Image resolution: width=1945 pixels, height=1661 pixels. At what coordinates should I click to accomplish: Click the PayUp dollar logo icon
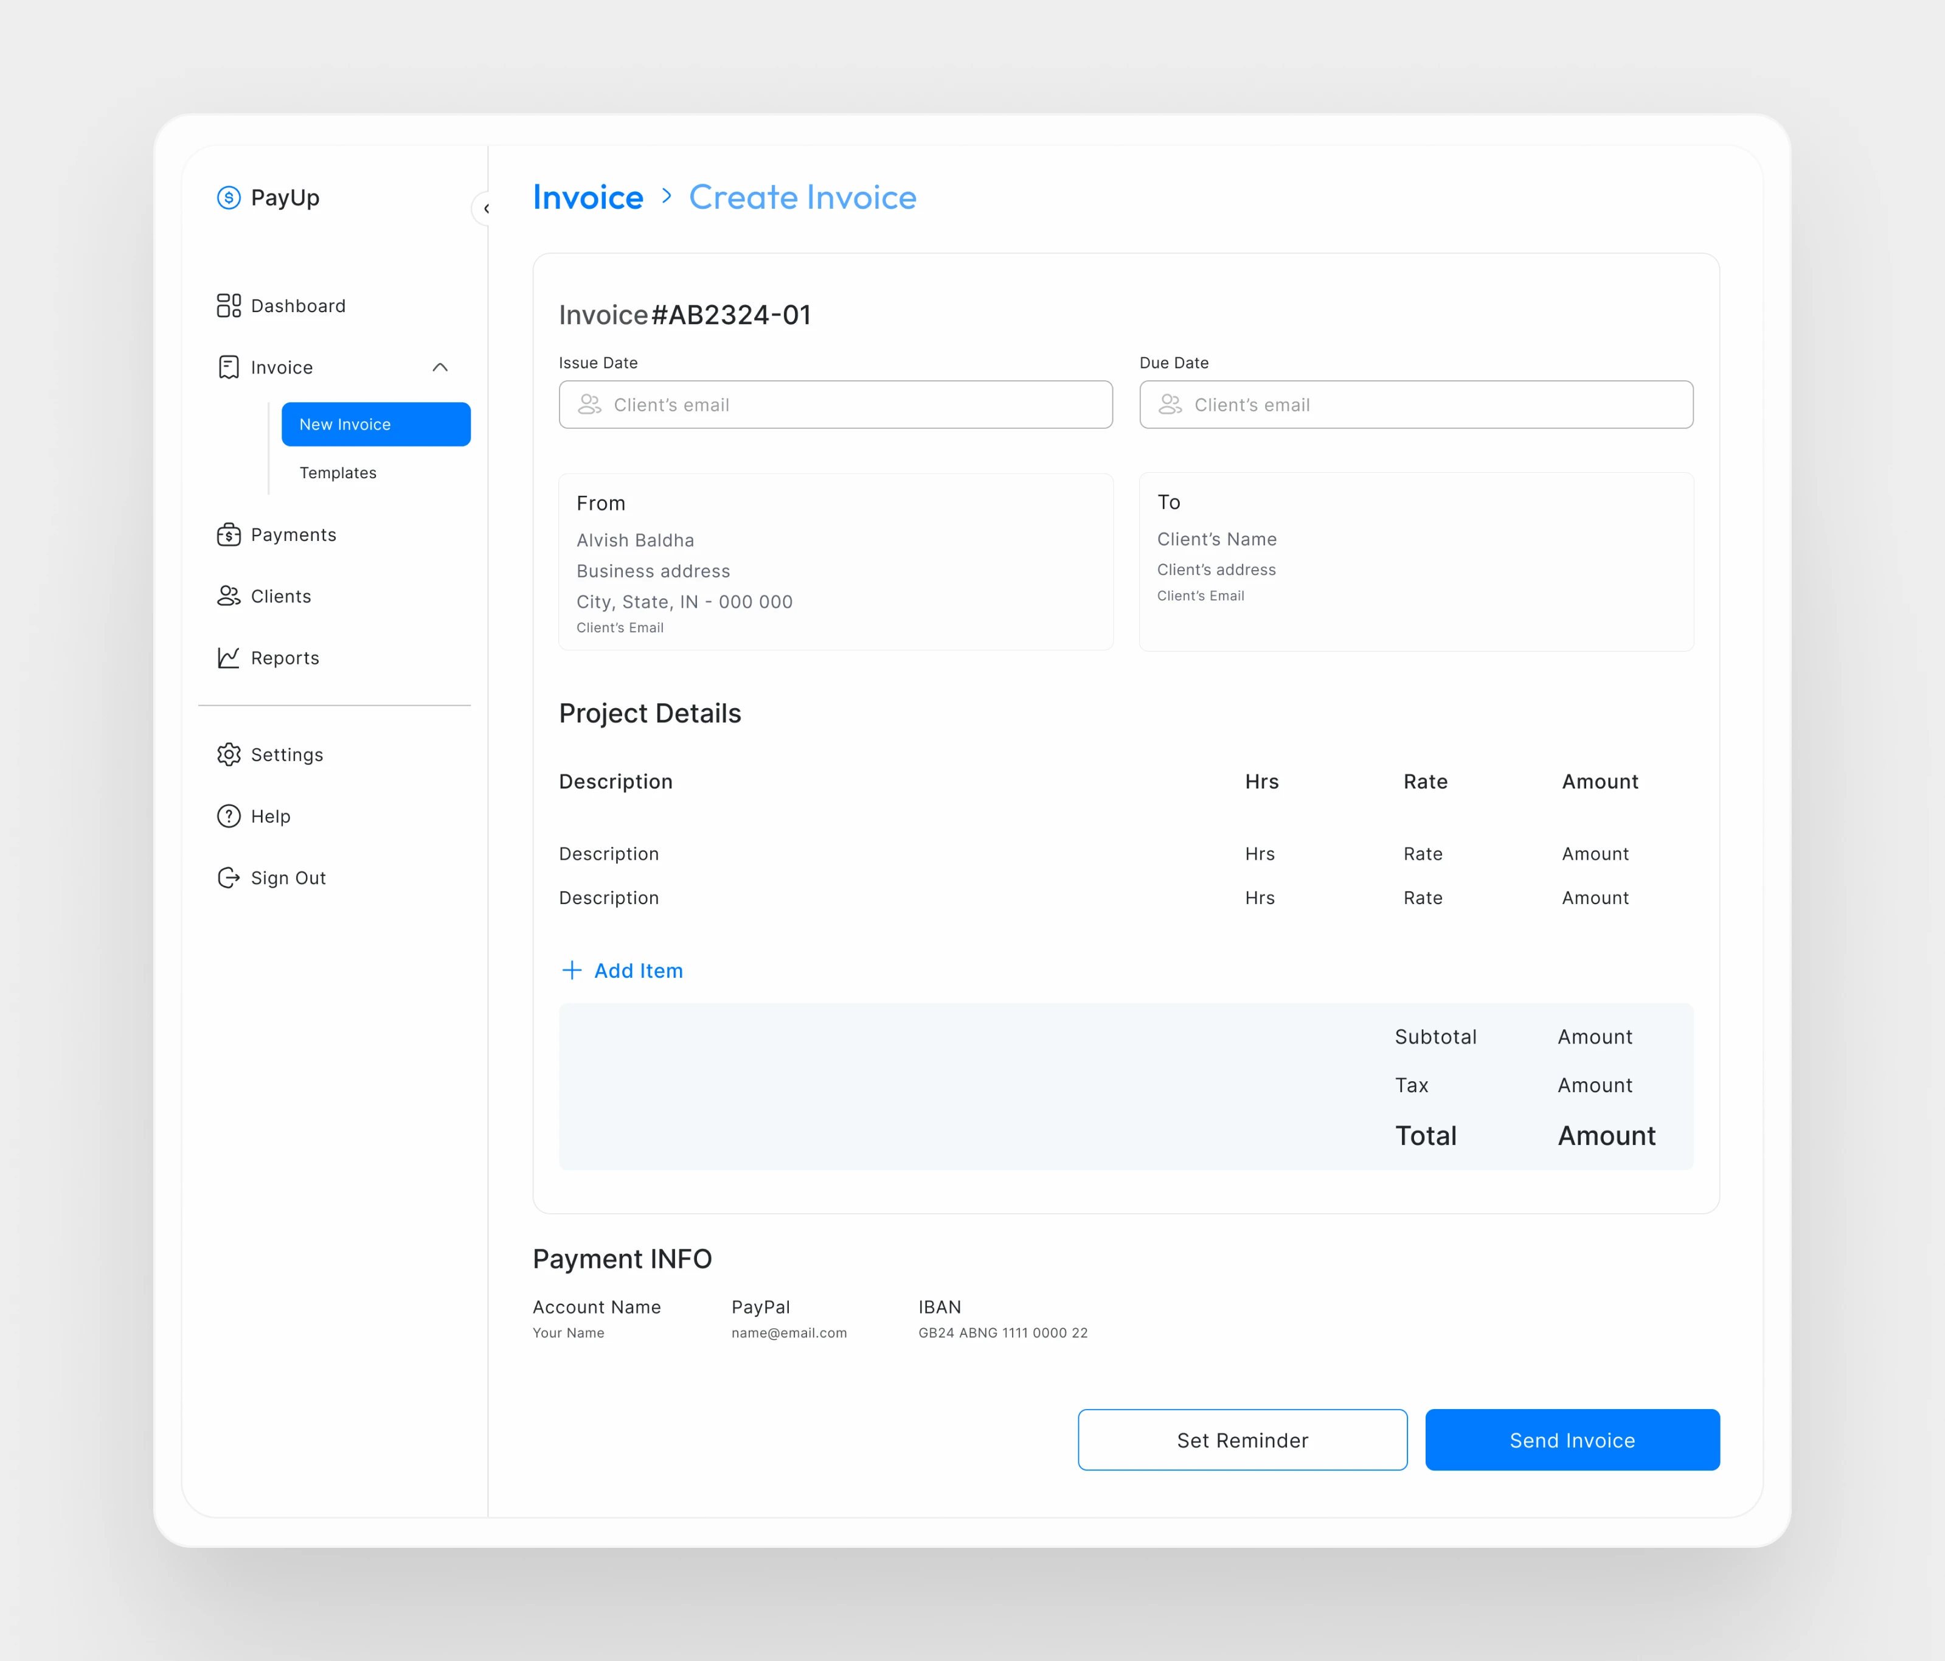coord(228,197)
